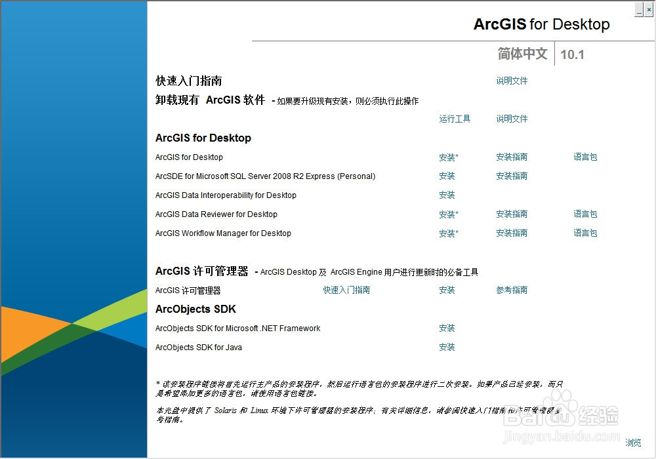Click the ArcGIS for Desktop product row label
This screenshot has height=459, width=656.
(x=189, y=157)
